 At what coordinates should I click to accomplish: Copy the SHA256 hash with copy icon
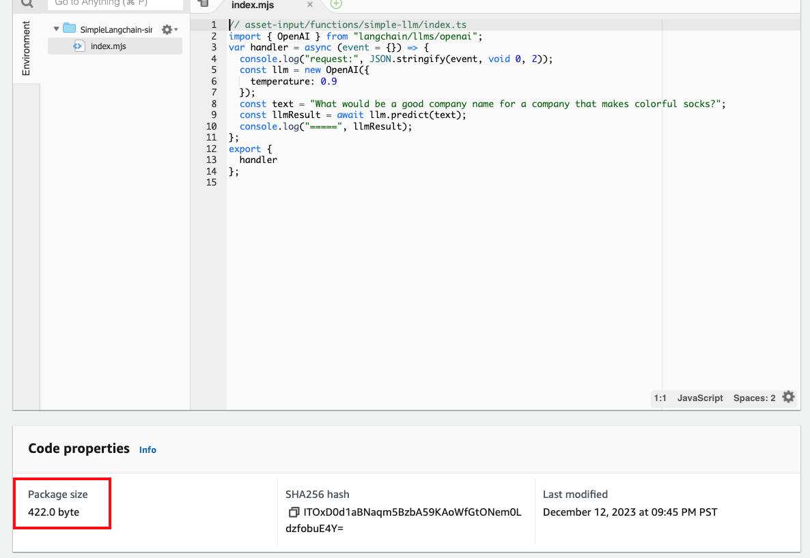[294, 512]
